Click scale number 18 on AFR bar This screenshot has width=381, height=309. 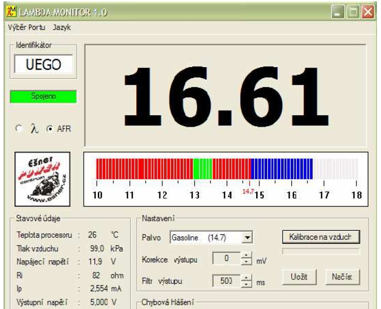[x=356, y=195]
